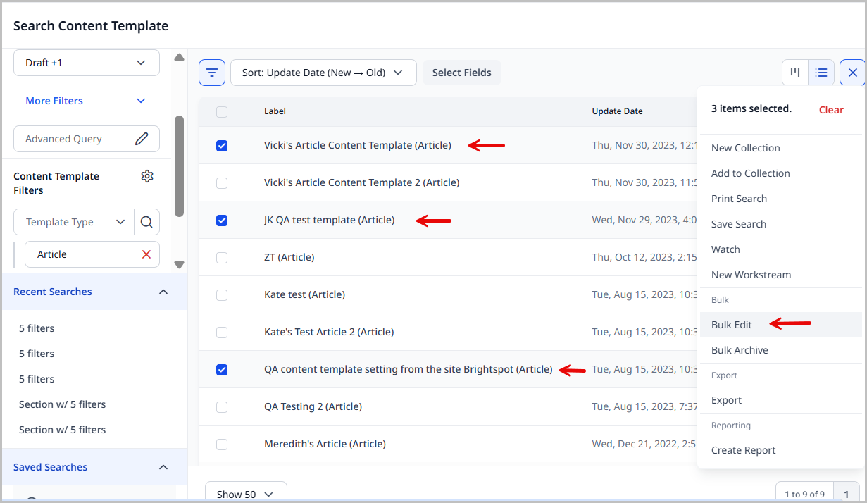Close the selection actions panel
The width and height of the screenshot is (867, 503).
click(852, 72)
